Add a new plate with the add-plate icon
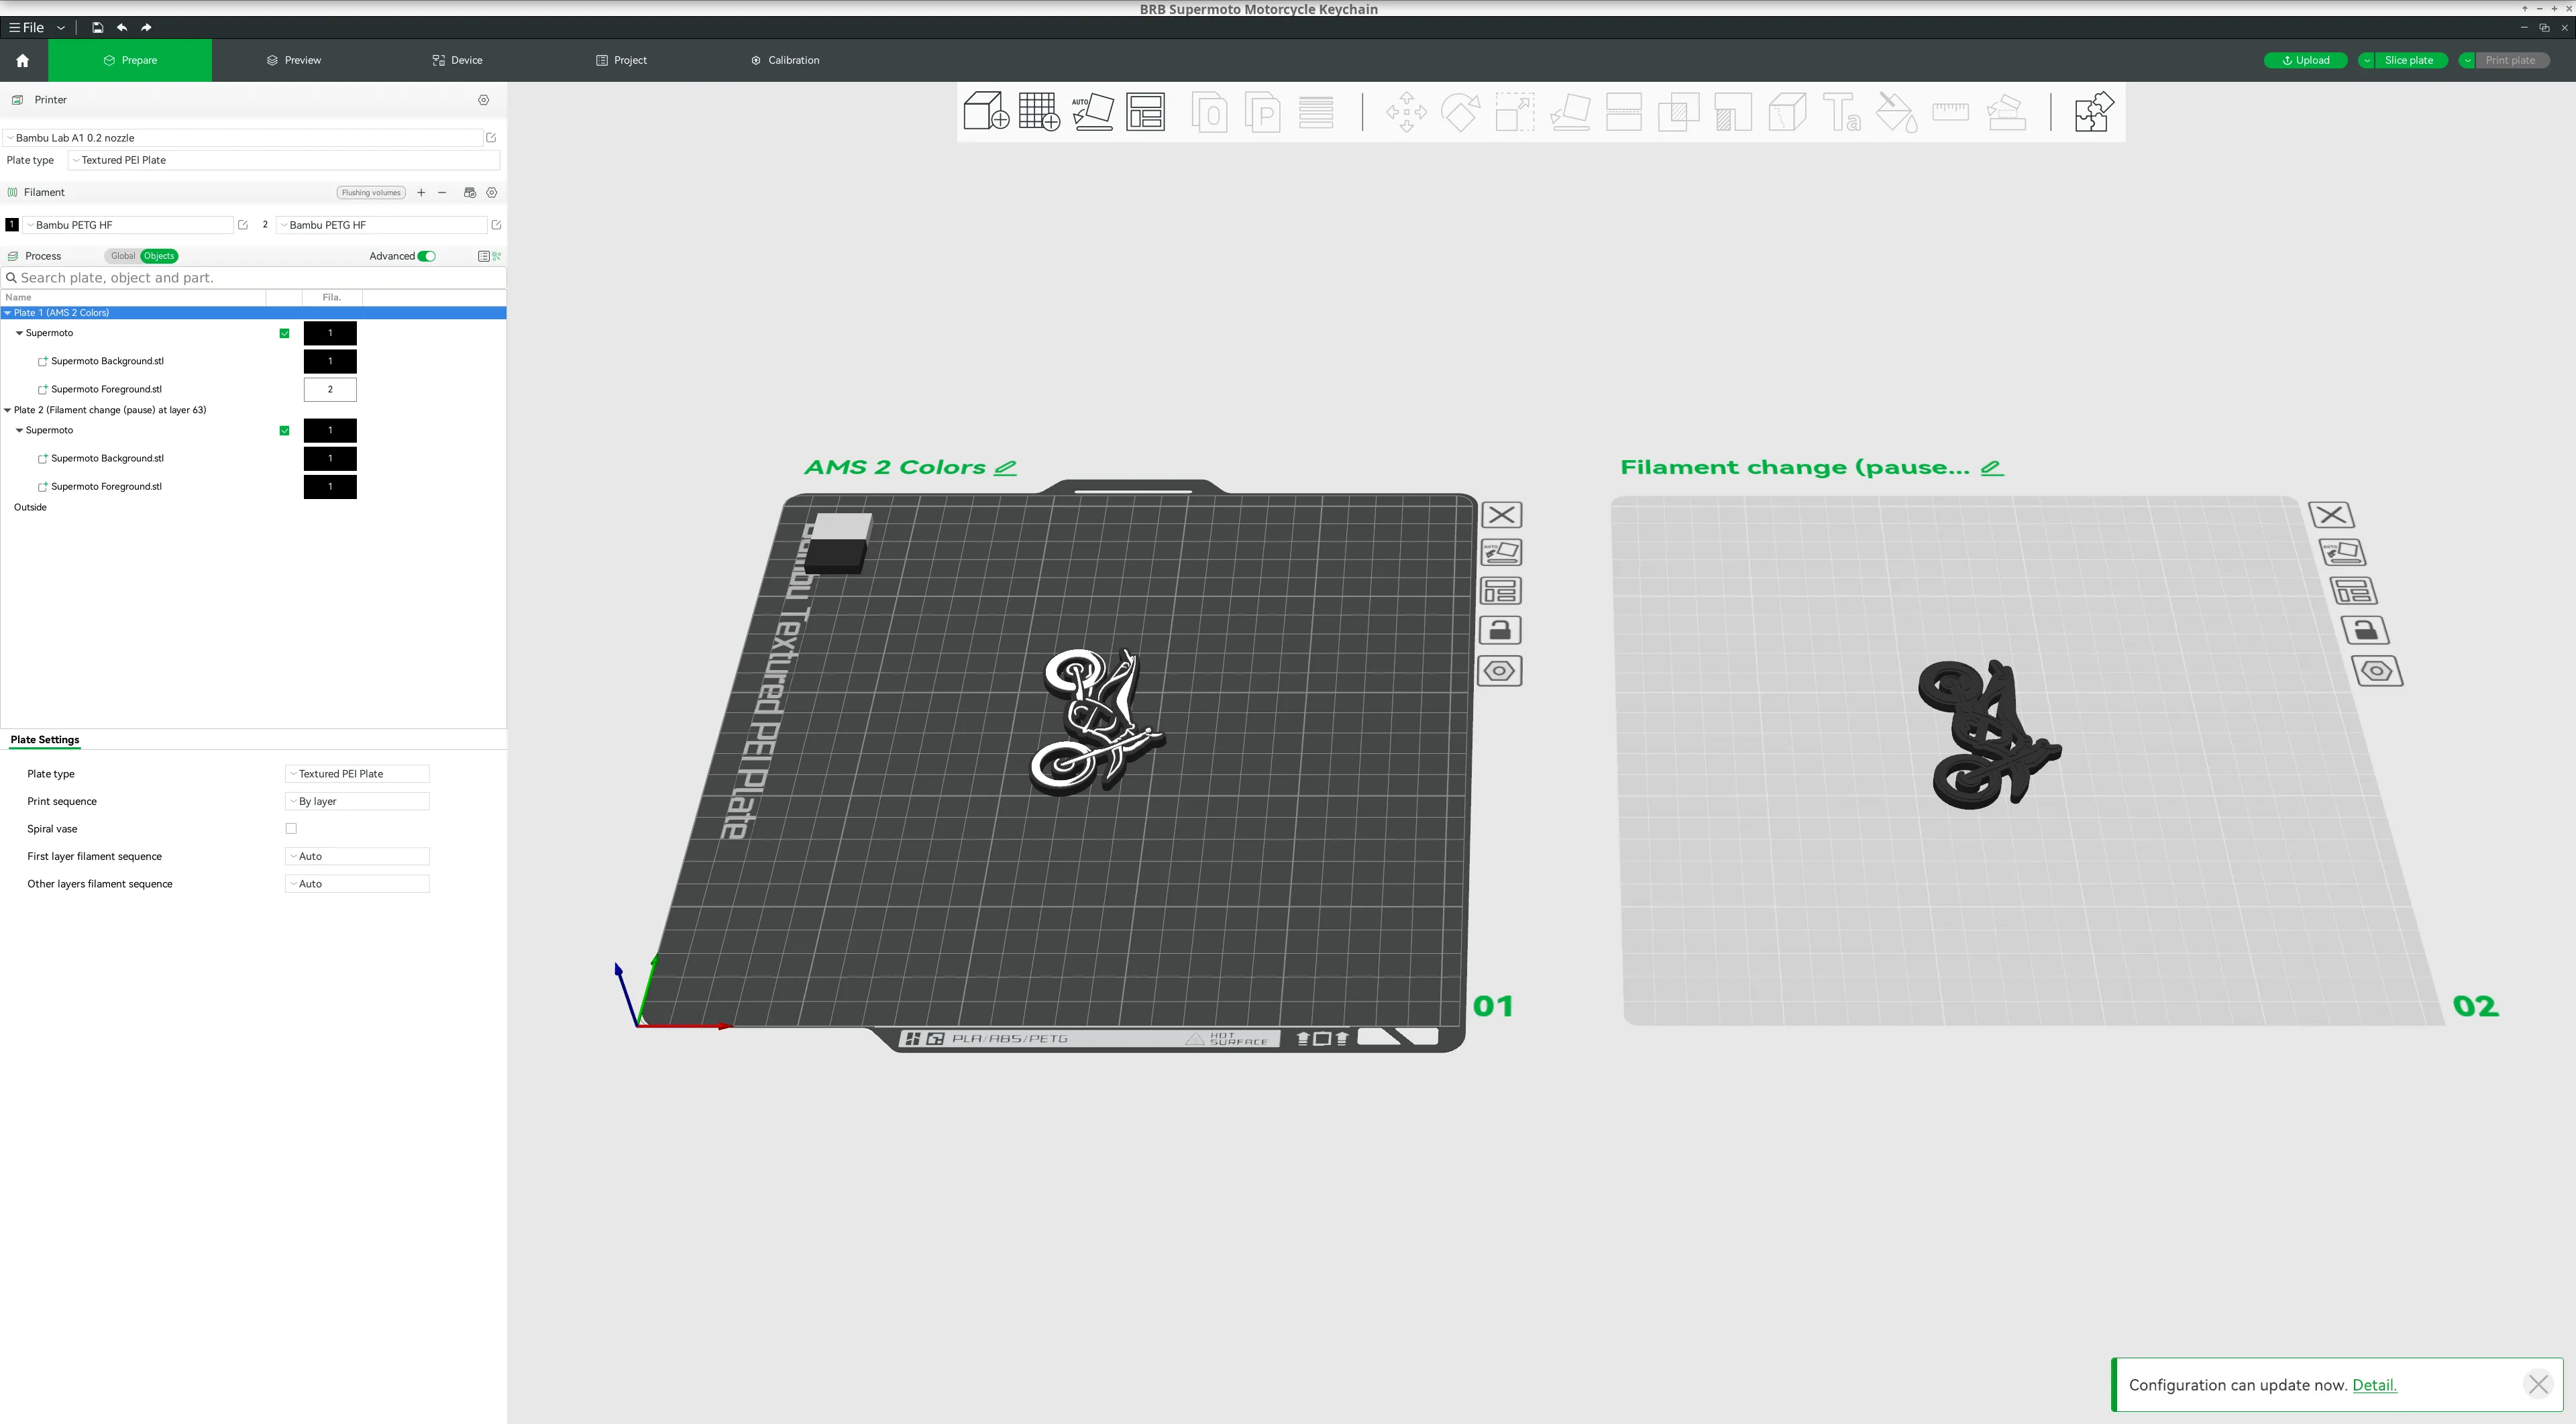Screen dimensions: 2576x1424 coord(1039,112)
